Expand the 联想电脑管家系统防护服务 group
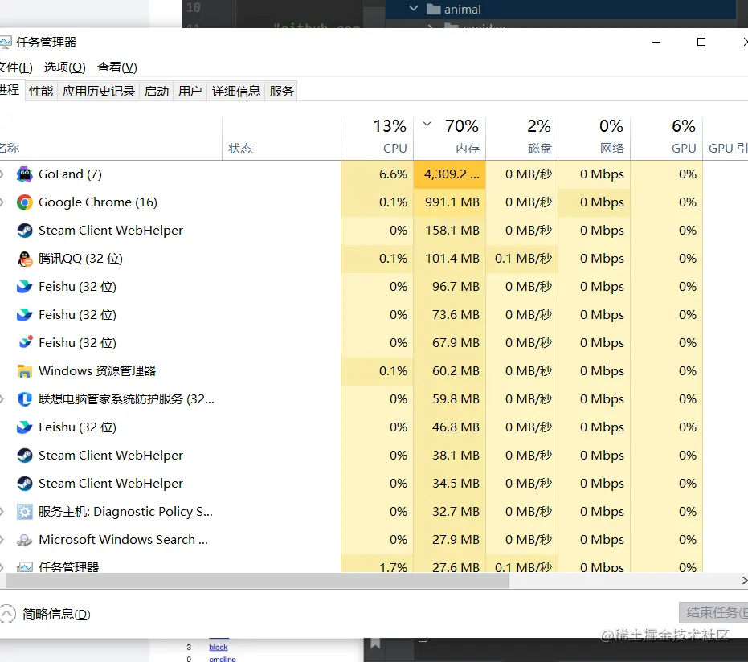 point(2,399)
